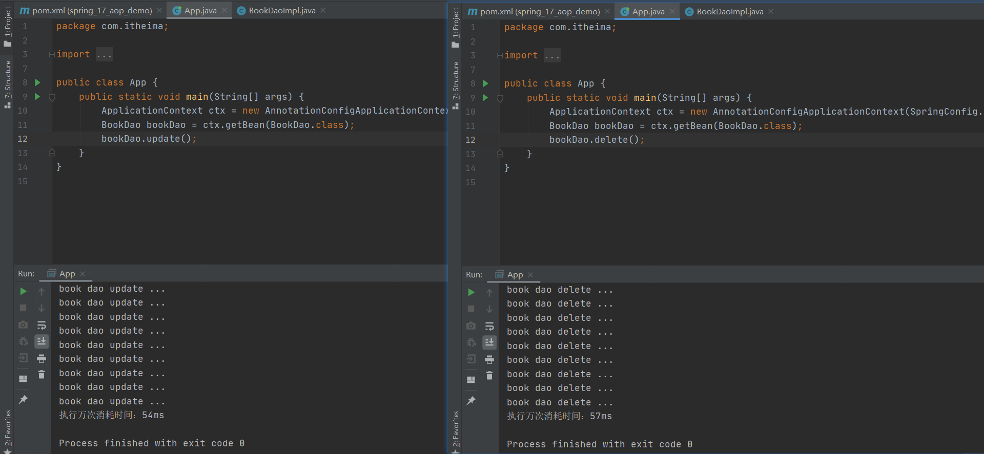Click run gutter arrow beside main method in left editor
Viewport: 984px width, 454px height.
tap(37, 96)
